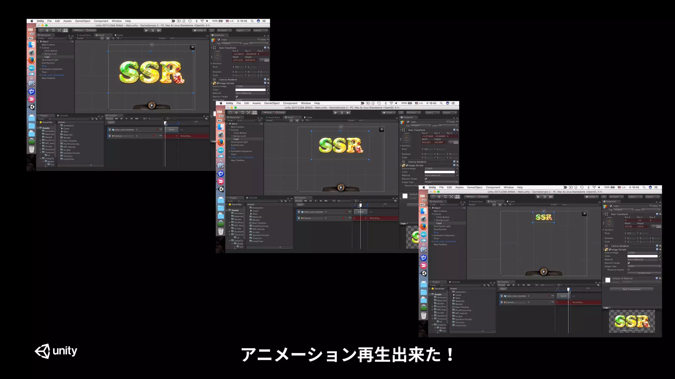Click the cloud services icon in front Unity window
Screen dimensions: 675x379
604,197
